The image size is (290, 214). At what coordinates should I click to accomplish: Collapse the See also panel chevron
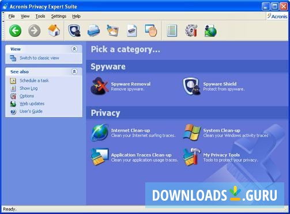coord(74,71)
